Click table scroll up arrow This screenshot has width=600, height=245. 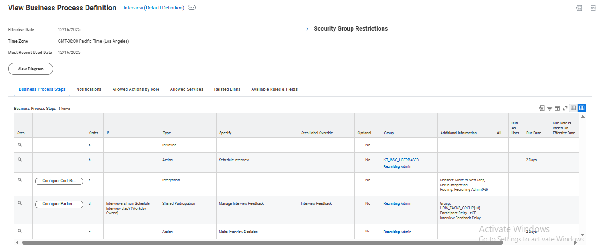(x=583, y=116)
